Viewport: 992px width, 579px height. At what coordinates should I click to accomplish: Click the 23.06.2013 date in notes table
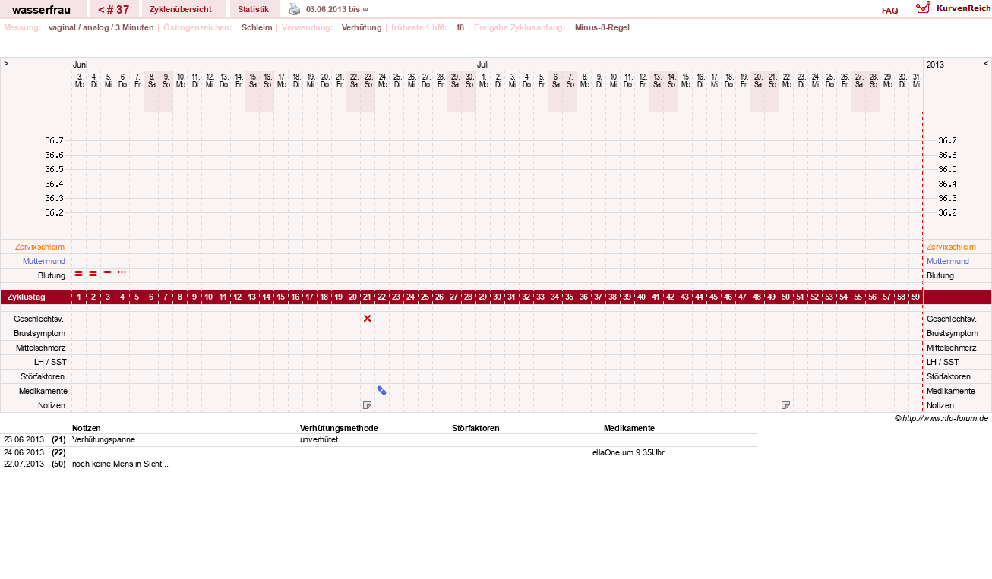(24, 439)
